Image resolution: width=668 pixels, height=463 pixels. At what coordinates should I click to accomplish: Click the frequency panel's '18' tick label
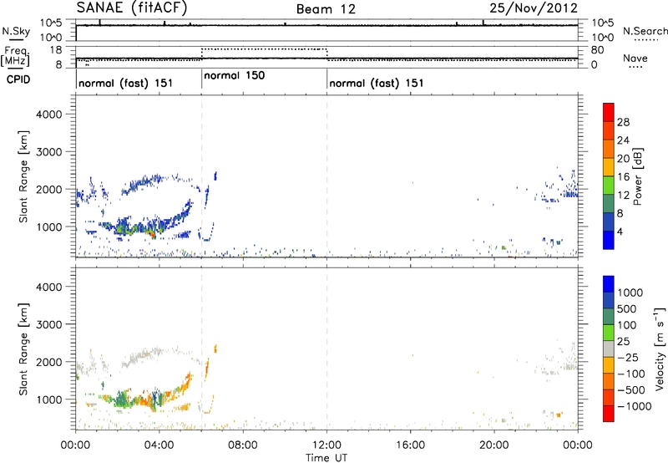(56, 50)
